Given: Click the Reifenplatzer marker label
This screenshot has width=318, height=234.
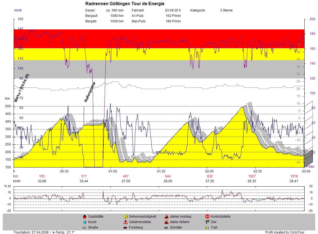Looking at the screenshot, I should [90, 92].
